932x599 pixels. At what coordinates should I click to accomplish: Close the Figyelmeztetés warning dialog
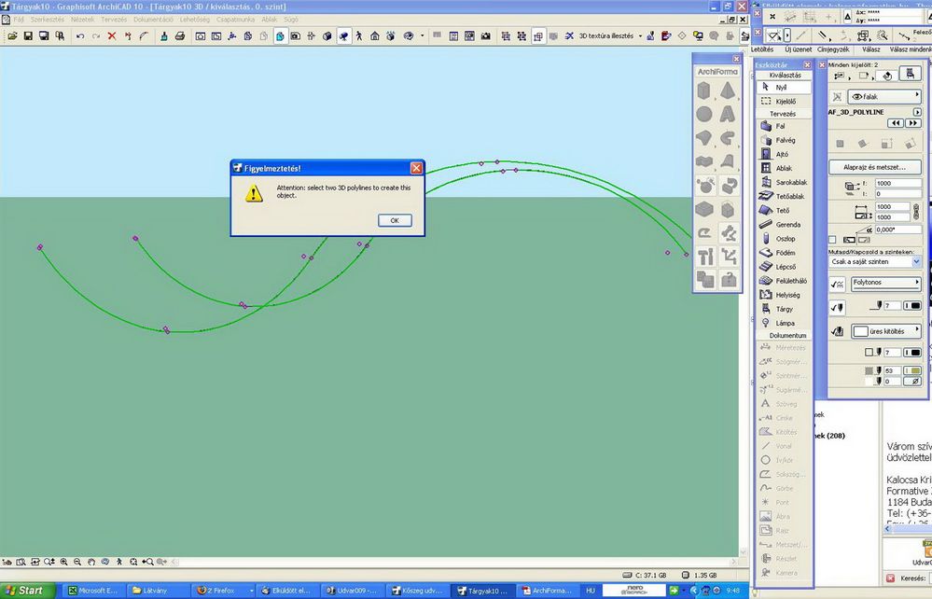point(417,168)
